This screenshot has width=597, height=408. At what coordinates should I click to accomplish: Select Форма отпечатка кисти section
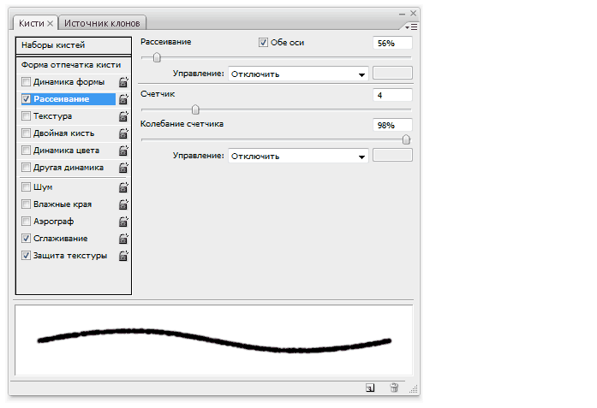(x=71, y=64)
